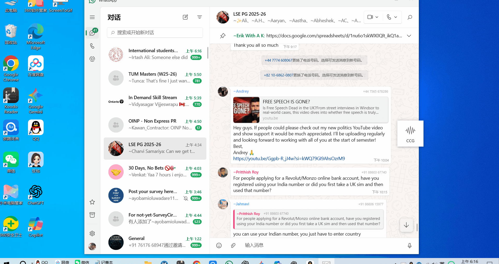499x264 pixels.
Task: Click the chat area scrollbar
Action: [417, 227]
